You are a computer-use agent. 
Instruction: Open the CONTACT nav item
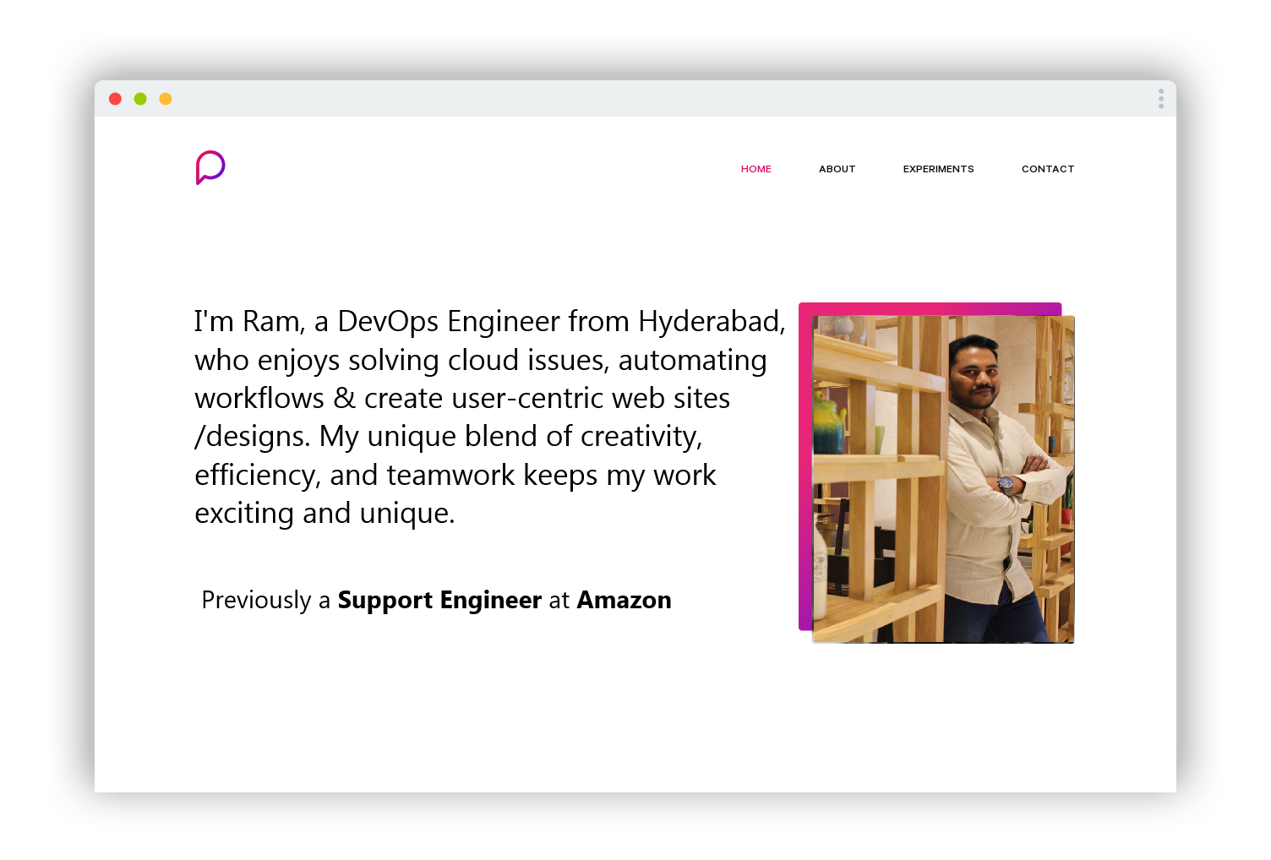pyautogui.click(x=1048, y=169)
